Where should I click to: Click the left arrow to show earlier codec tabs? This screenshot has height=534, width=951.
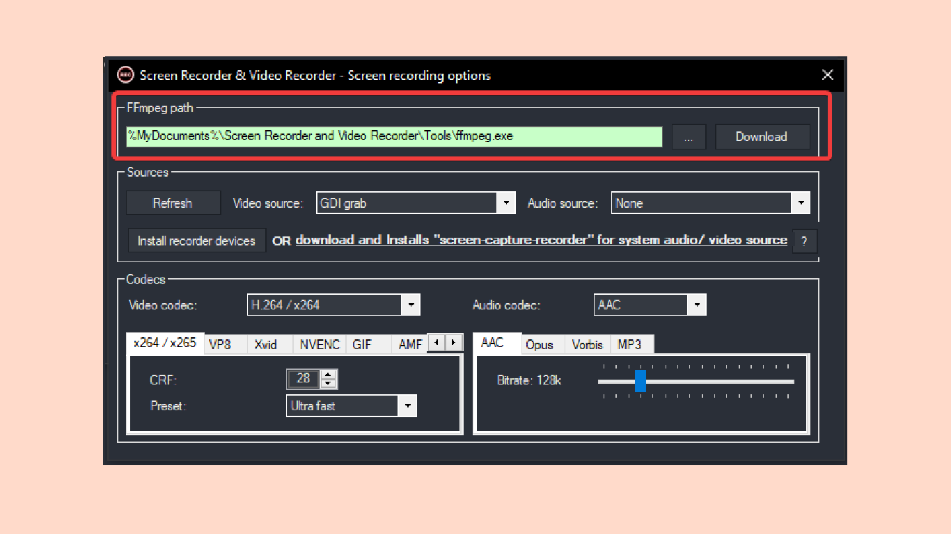point(437,342)
